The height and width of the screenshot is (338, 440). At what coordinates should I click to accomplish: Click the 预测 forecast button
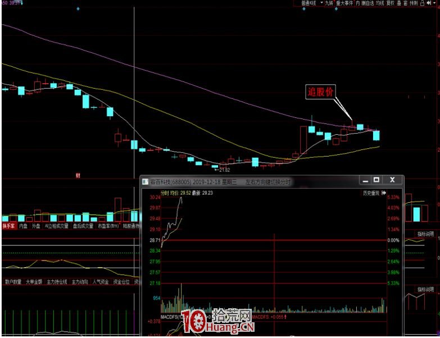(414, 3)
